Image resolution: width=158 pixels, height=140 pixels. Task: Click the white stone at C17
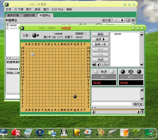pos(33,55)
